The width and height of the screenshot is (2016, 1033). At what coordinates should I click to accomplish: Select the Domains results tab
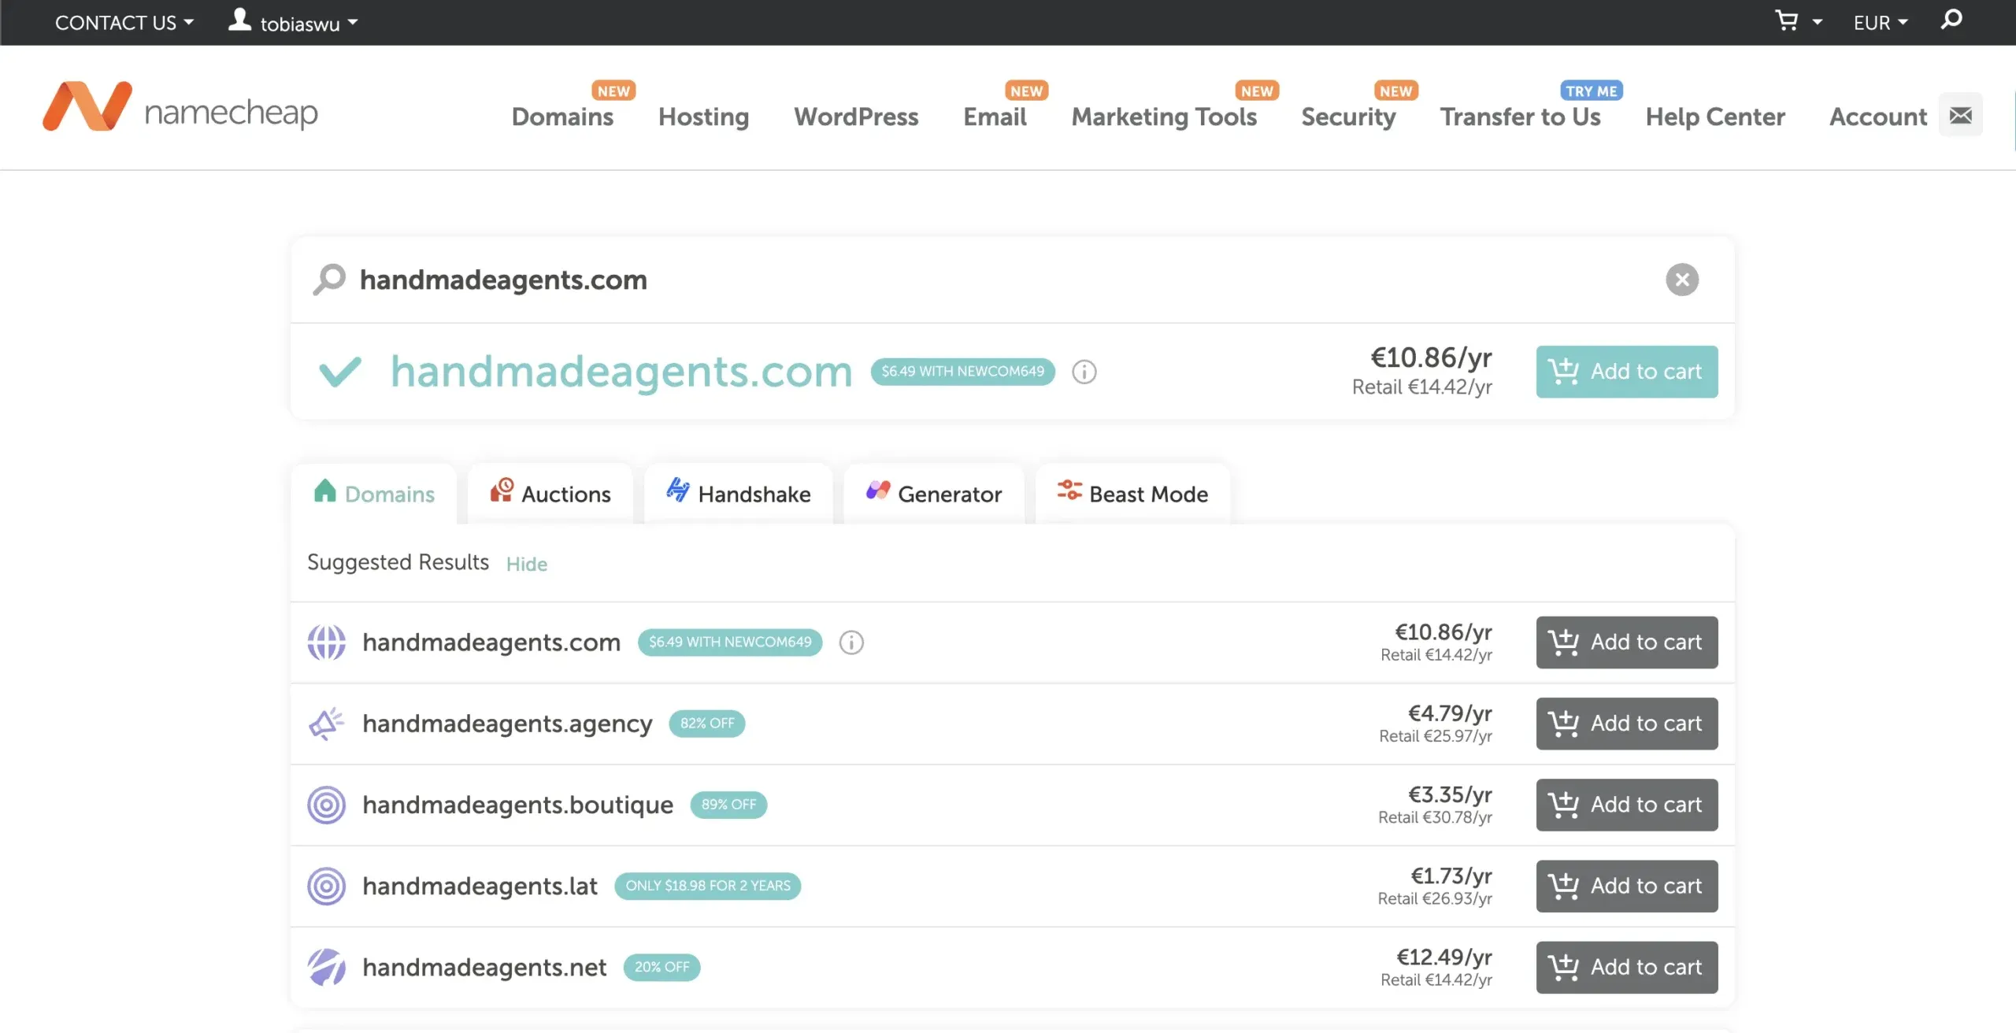[374, 494]
